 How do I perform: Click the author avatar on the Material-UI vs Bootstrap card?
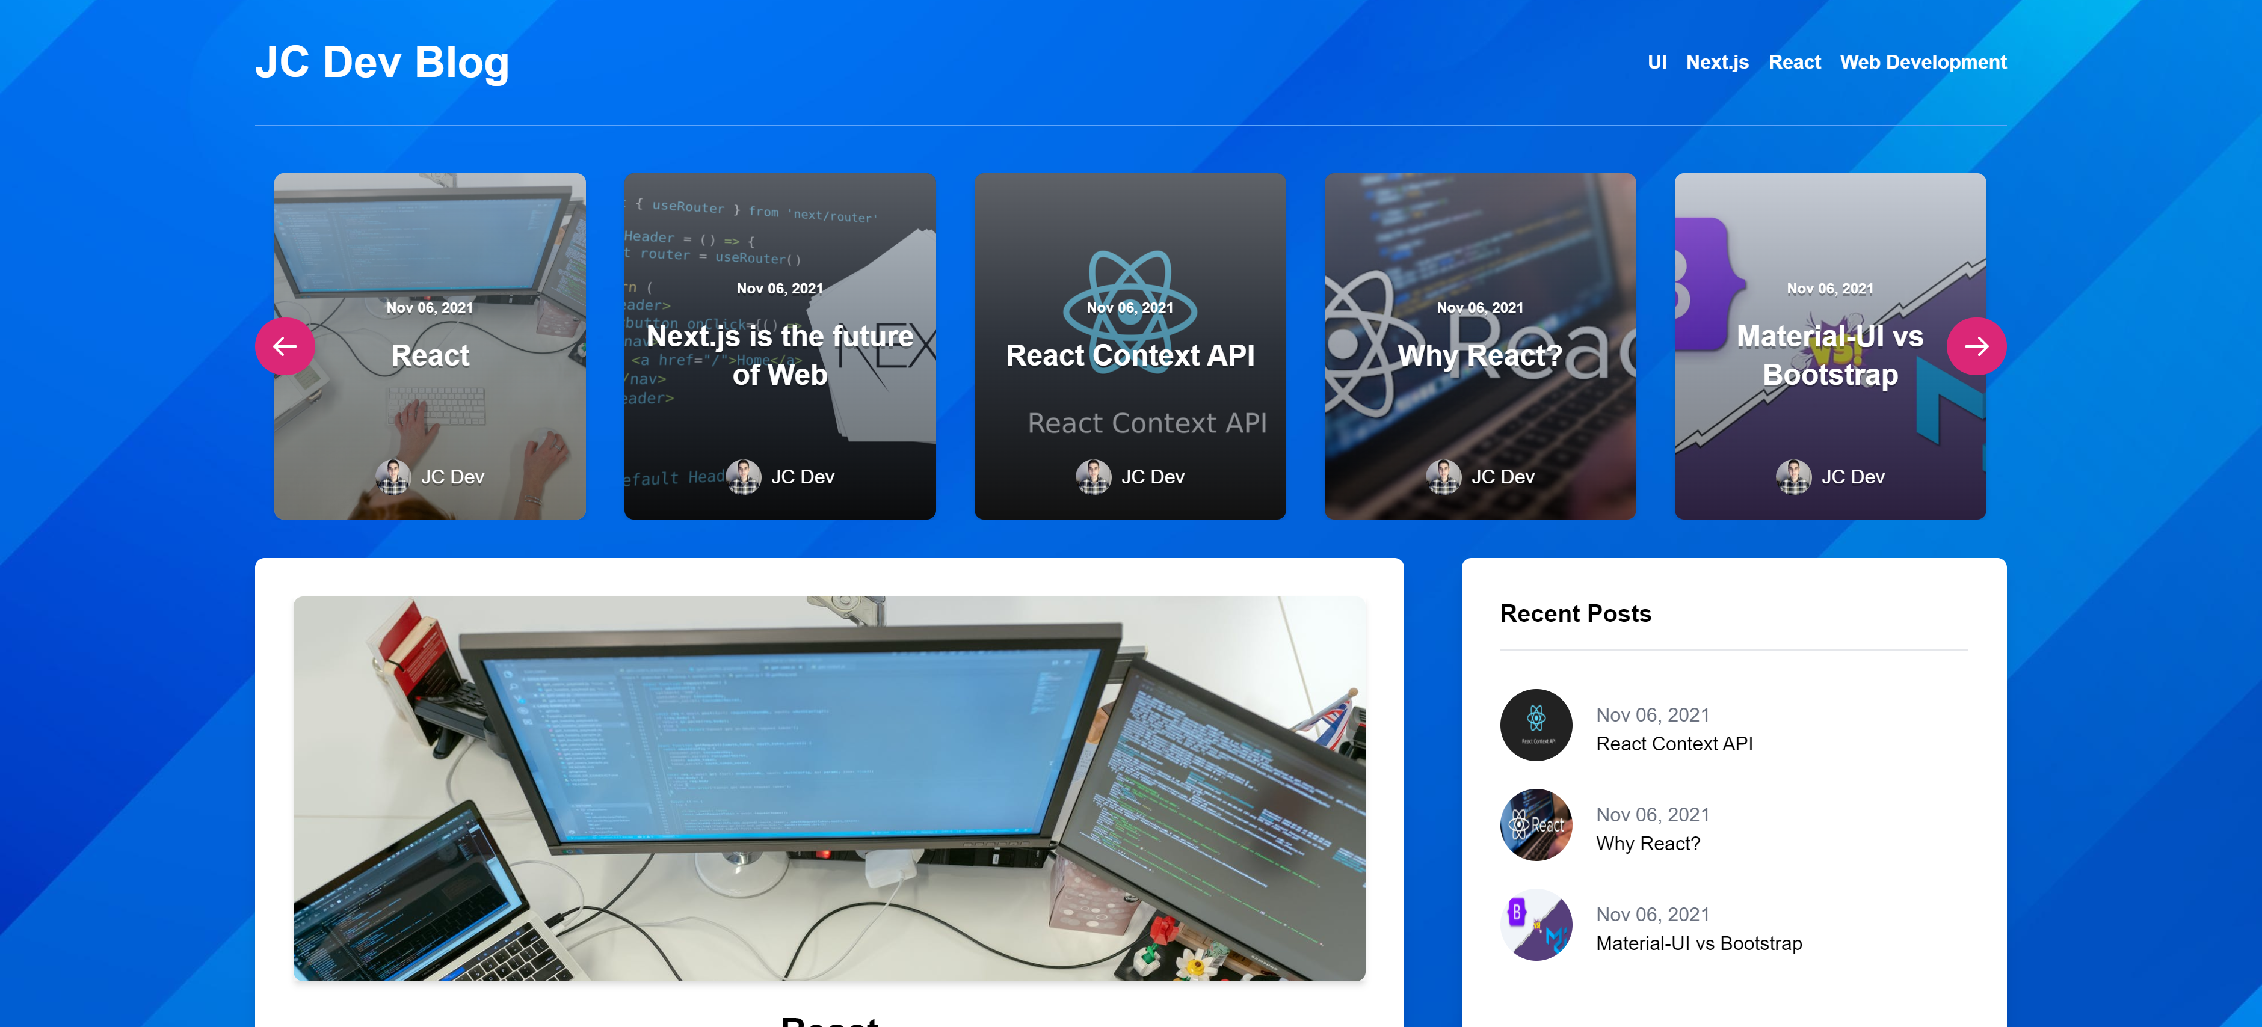[1793, 477]
